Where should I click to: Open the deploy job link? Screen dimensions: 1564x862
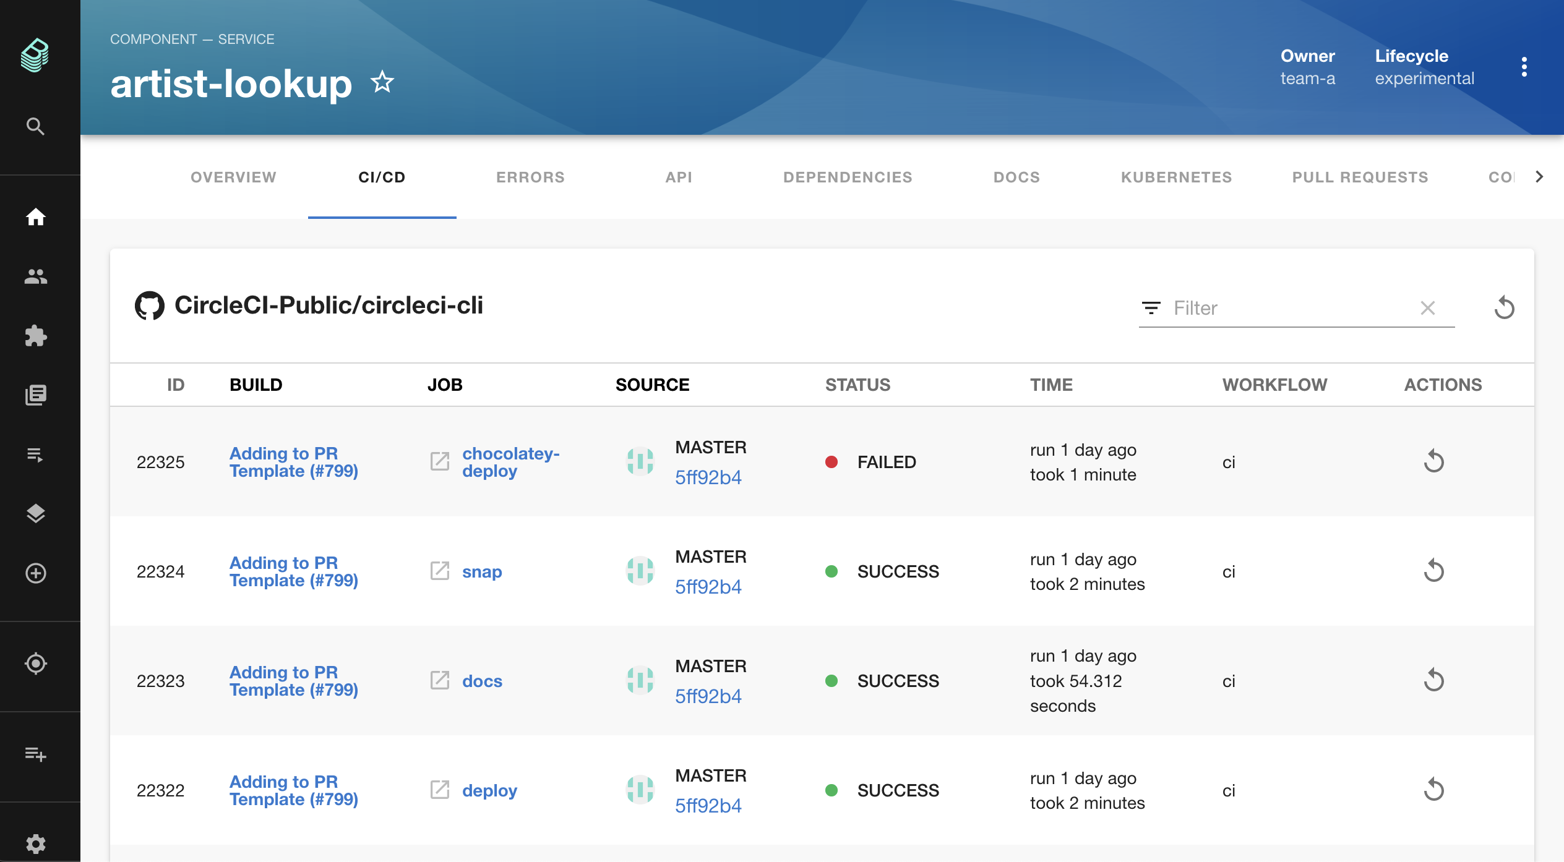coord(489,791)
